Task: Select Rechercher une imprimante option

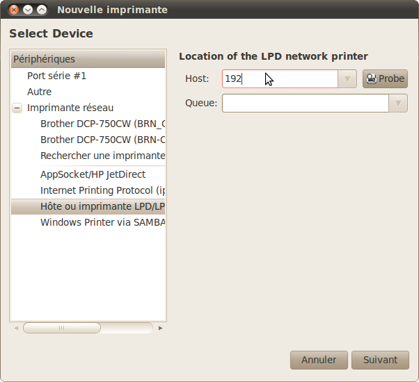Action: [102, 156]
